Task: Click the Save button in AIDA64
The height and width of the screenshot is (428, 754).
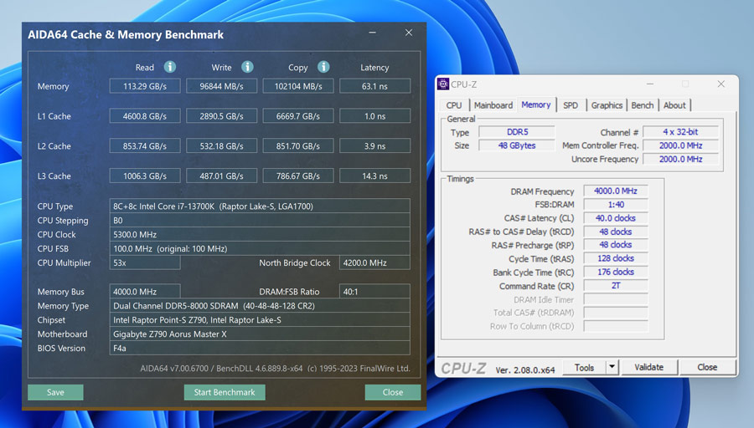Action: point(55,392)
